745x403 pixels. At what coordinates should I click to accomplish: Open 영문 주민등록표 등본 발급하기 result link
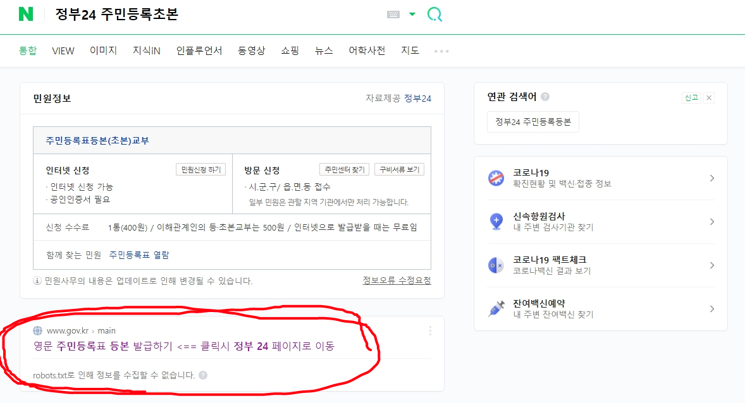coord(184,346)
